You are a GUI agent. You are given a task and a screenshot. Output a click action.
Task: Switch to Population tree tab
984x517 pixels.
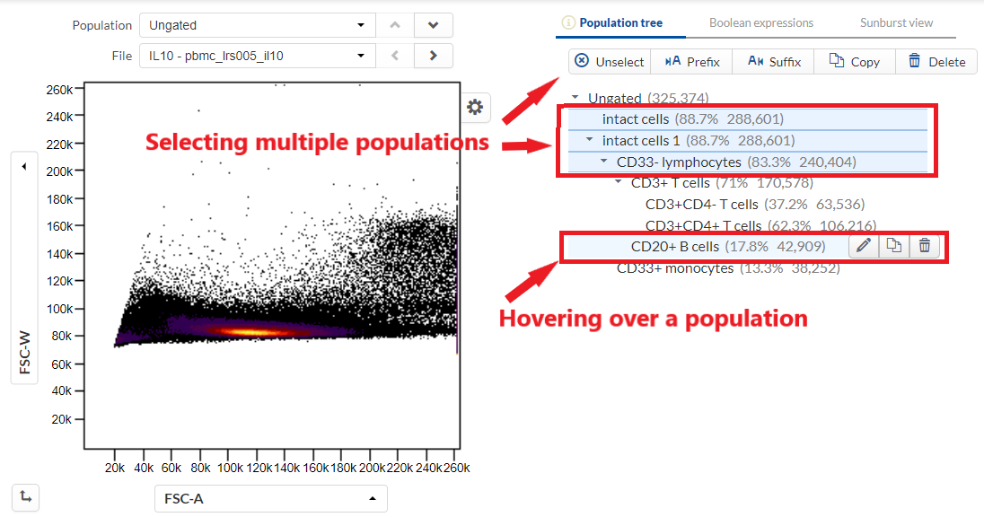coord(620,22)
